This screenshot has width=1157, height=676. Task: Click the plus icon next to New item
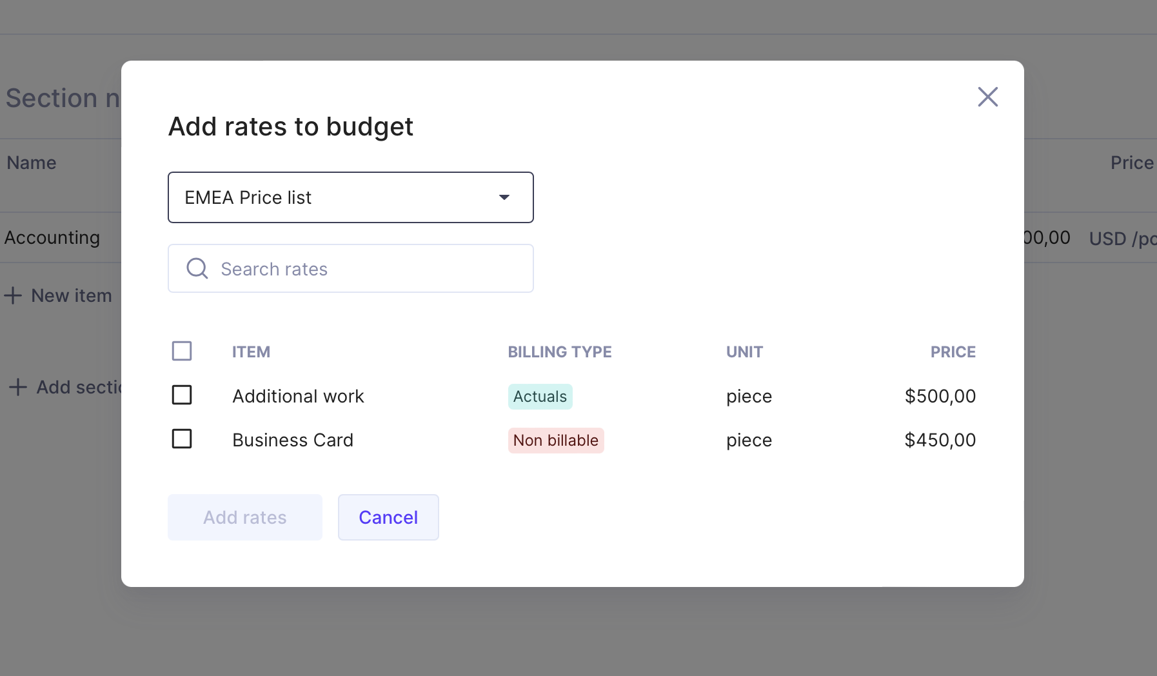(13, 295)
